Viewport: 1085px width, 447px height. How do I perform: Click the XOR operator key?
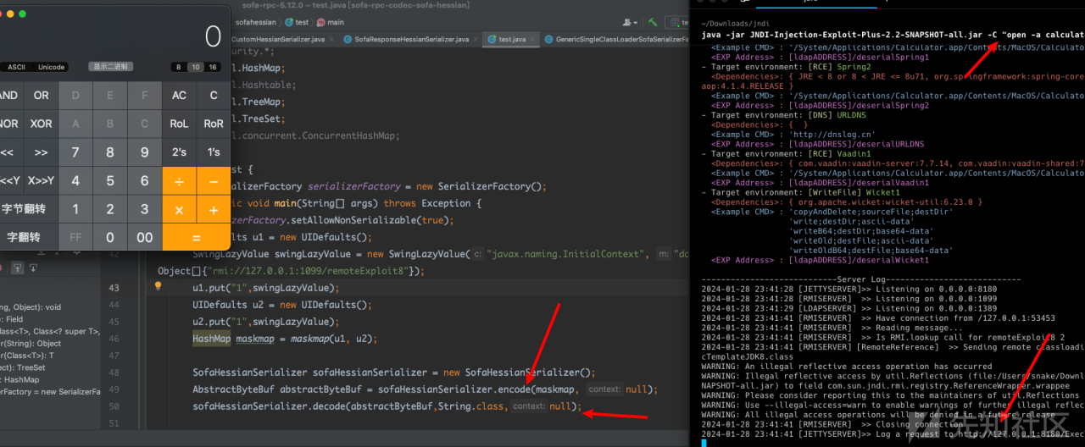tap(41, 124)
